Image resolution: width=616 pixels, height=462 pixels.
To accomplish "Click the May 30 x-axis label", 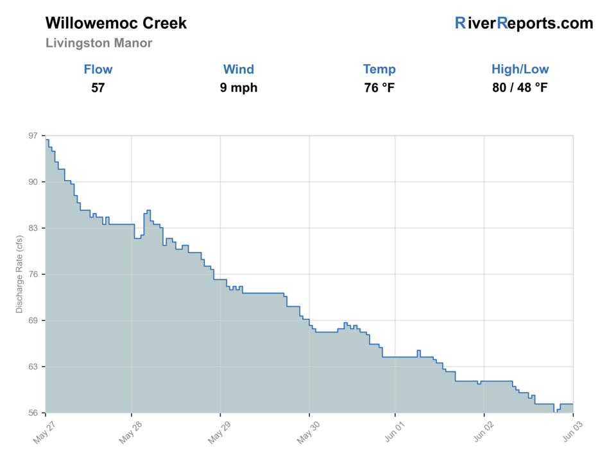I will pyautogui.click(x=308, y=432).
